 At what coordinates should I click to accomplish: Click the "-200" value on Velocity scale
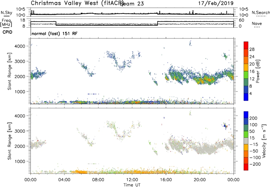(x=255, y=164)
